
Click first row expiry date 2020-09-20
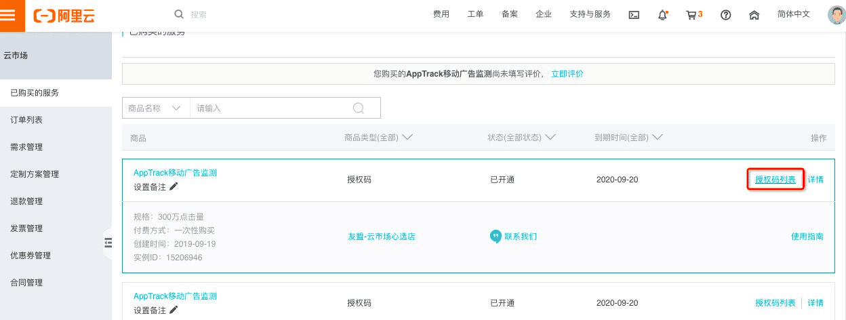point(617,180)
